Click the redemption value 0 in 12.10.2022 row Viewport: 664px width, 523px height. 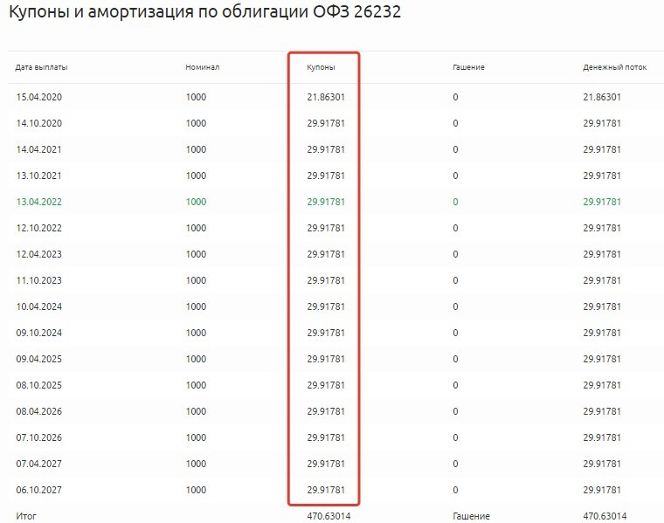coord(455,228)
